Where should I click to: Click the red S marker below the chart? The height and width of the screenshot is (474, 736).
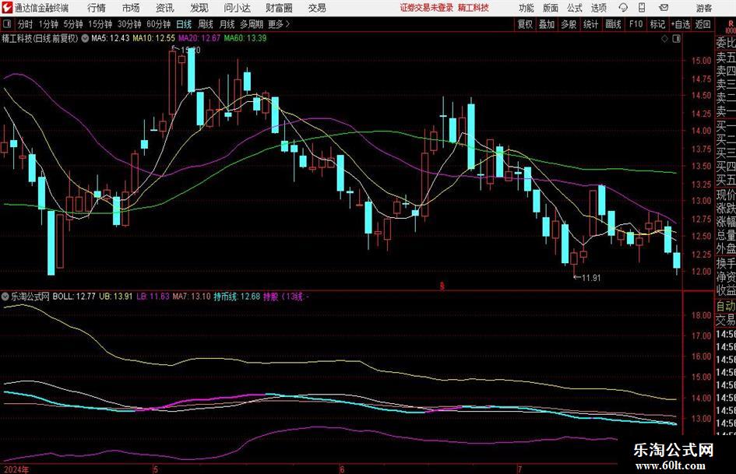coord(442,286)
